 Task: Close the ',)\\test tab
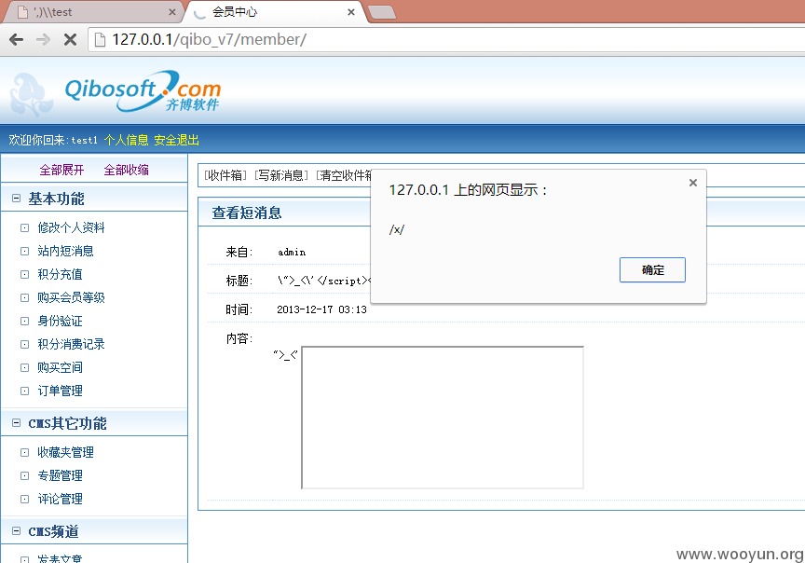pyautogui.click(x=172, y=12)
